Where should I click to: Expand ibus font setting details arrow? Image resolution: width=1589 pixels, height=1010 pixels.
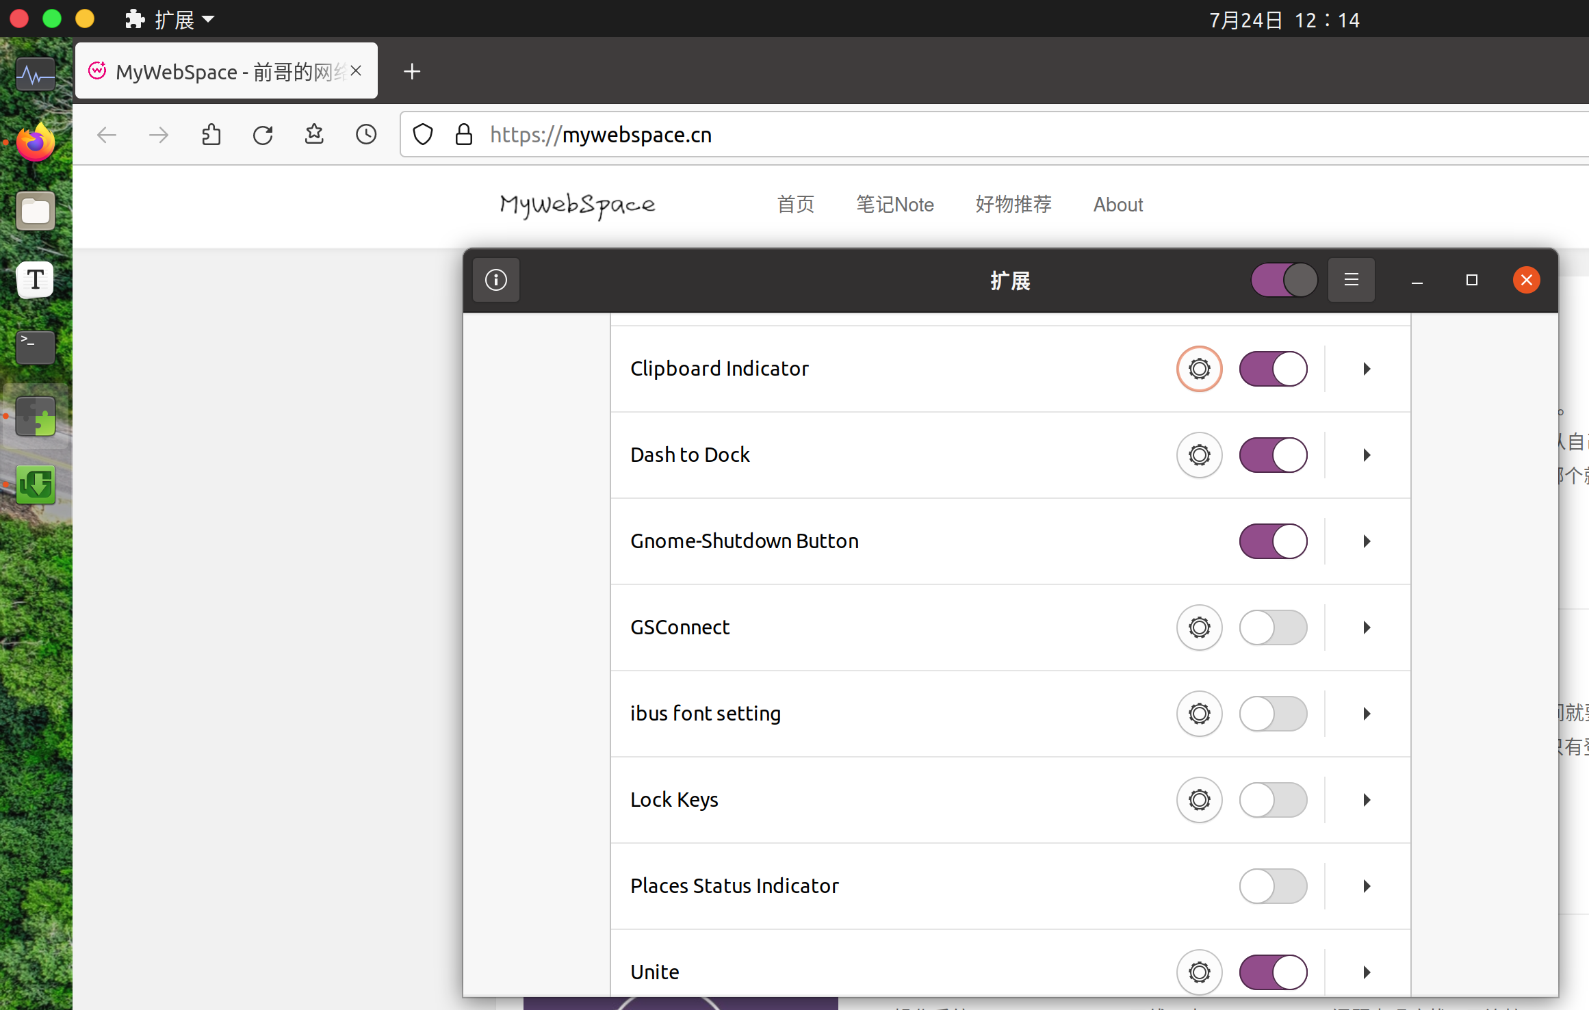tap(1367, 714)
